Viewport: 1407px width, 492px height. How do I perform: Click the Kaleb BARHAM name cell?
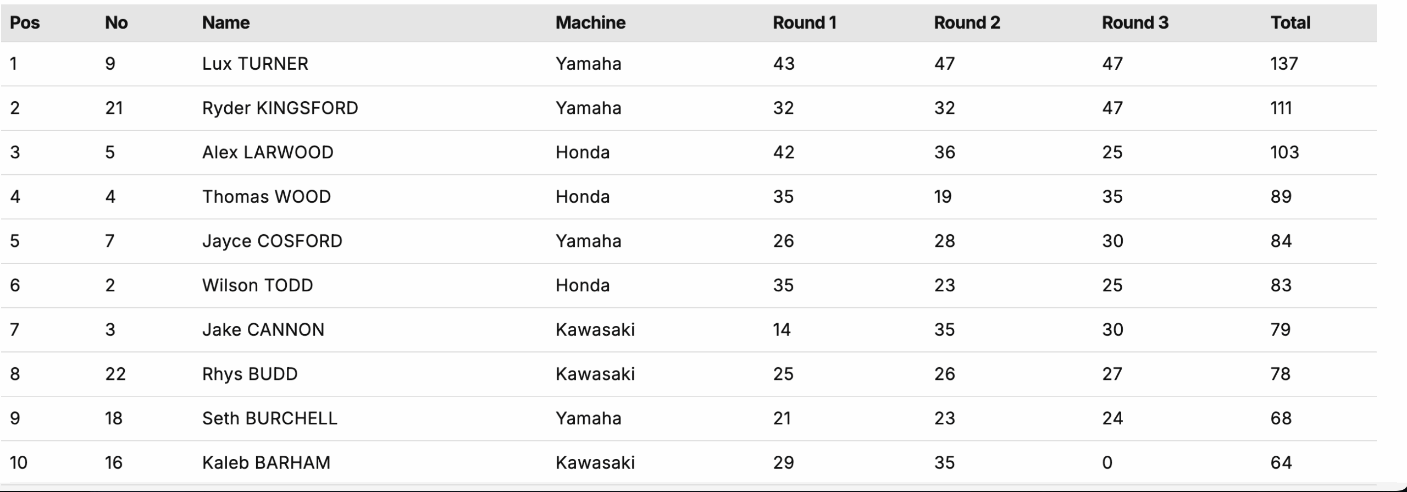pyautogui.click(x=266, y=462)
